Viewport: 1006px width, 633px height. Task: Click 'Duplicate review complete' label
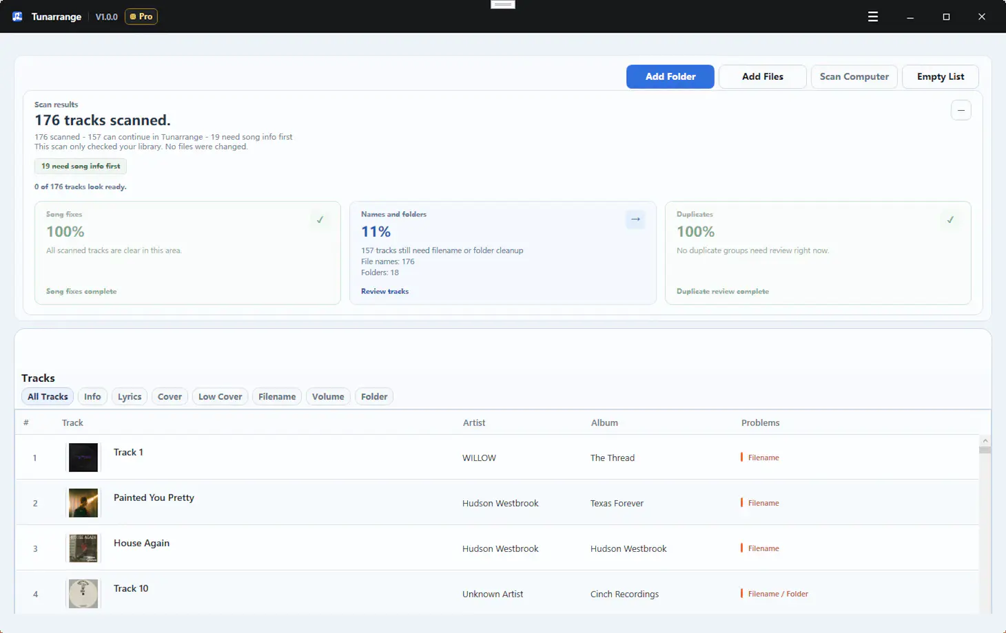point(723,291)
